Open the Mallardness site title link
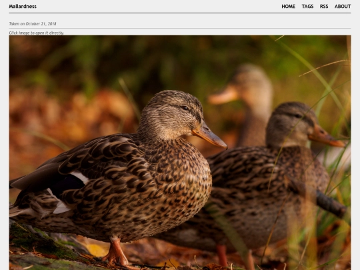Viewport: 360px width, 270px height. (x=23, y=7)
